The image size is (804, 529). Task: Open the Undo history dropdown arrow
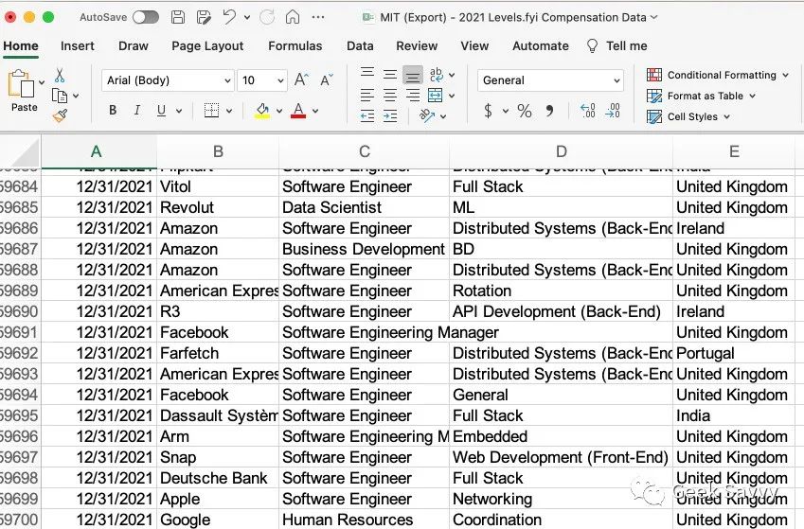coord(247,17)
